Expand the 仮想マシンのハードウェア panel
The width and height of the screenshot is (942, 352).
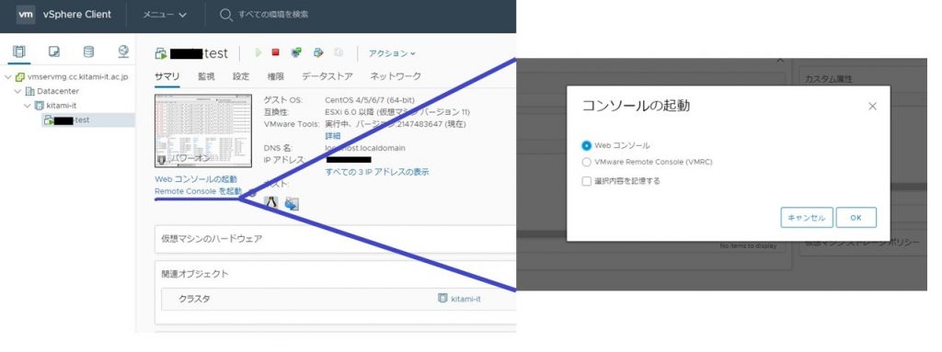335,238
